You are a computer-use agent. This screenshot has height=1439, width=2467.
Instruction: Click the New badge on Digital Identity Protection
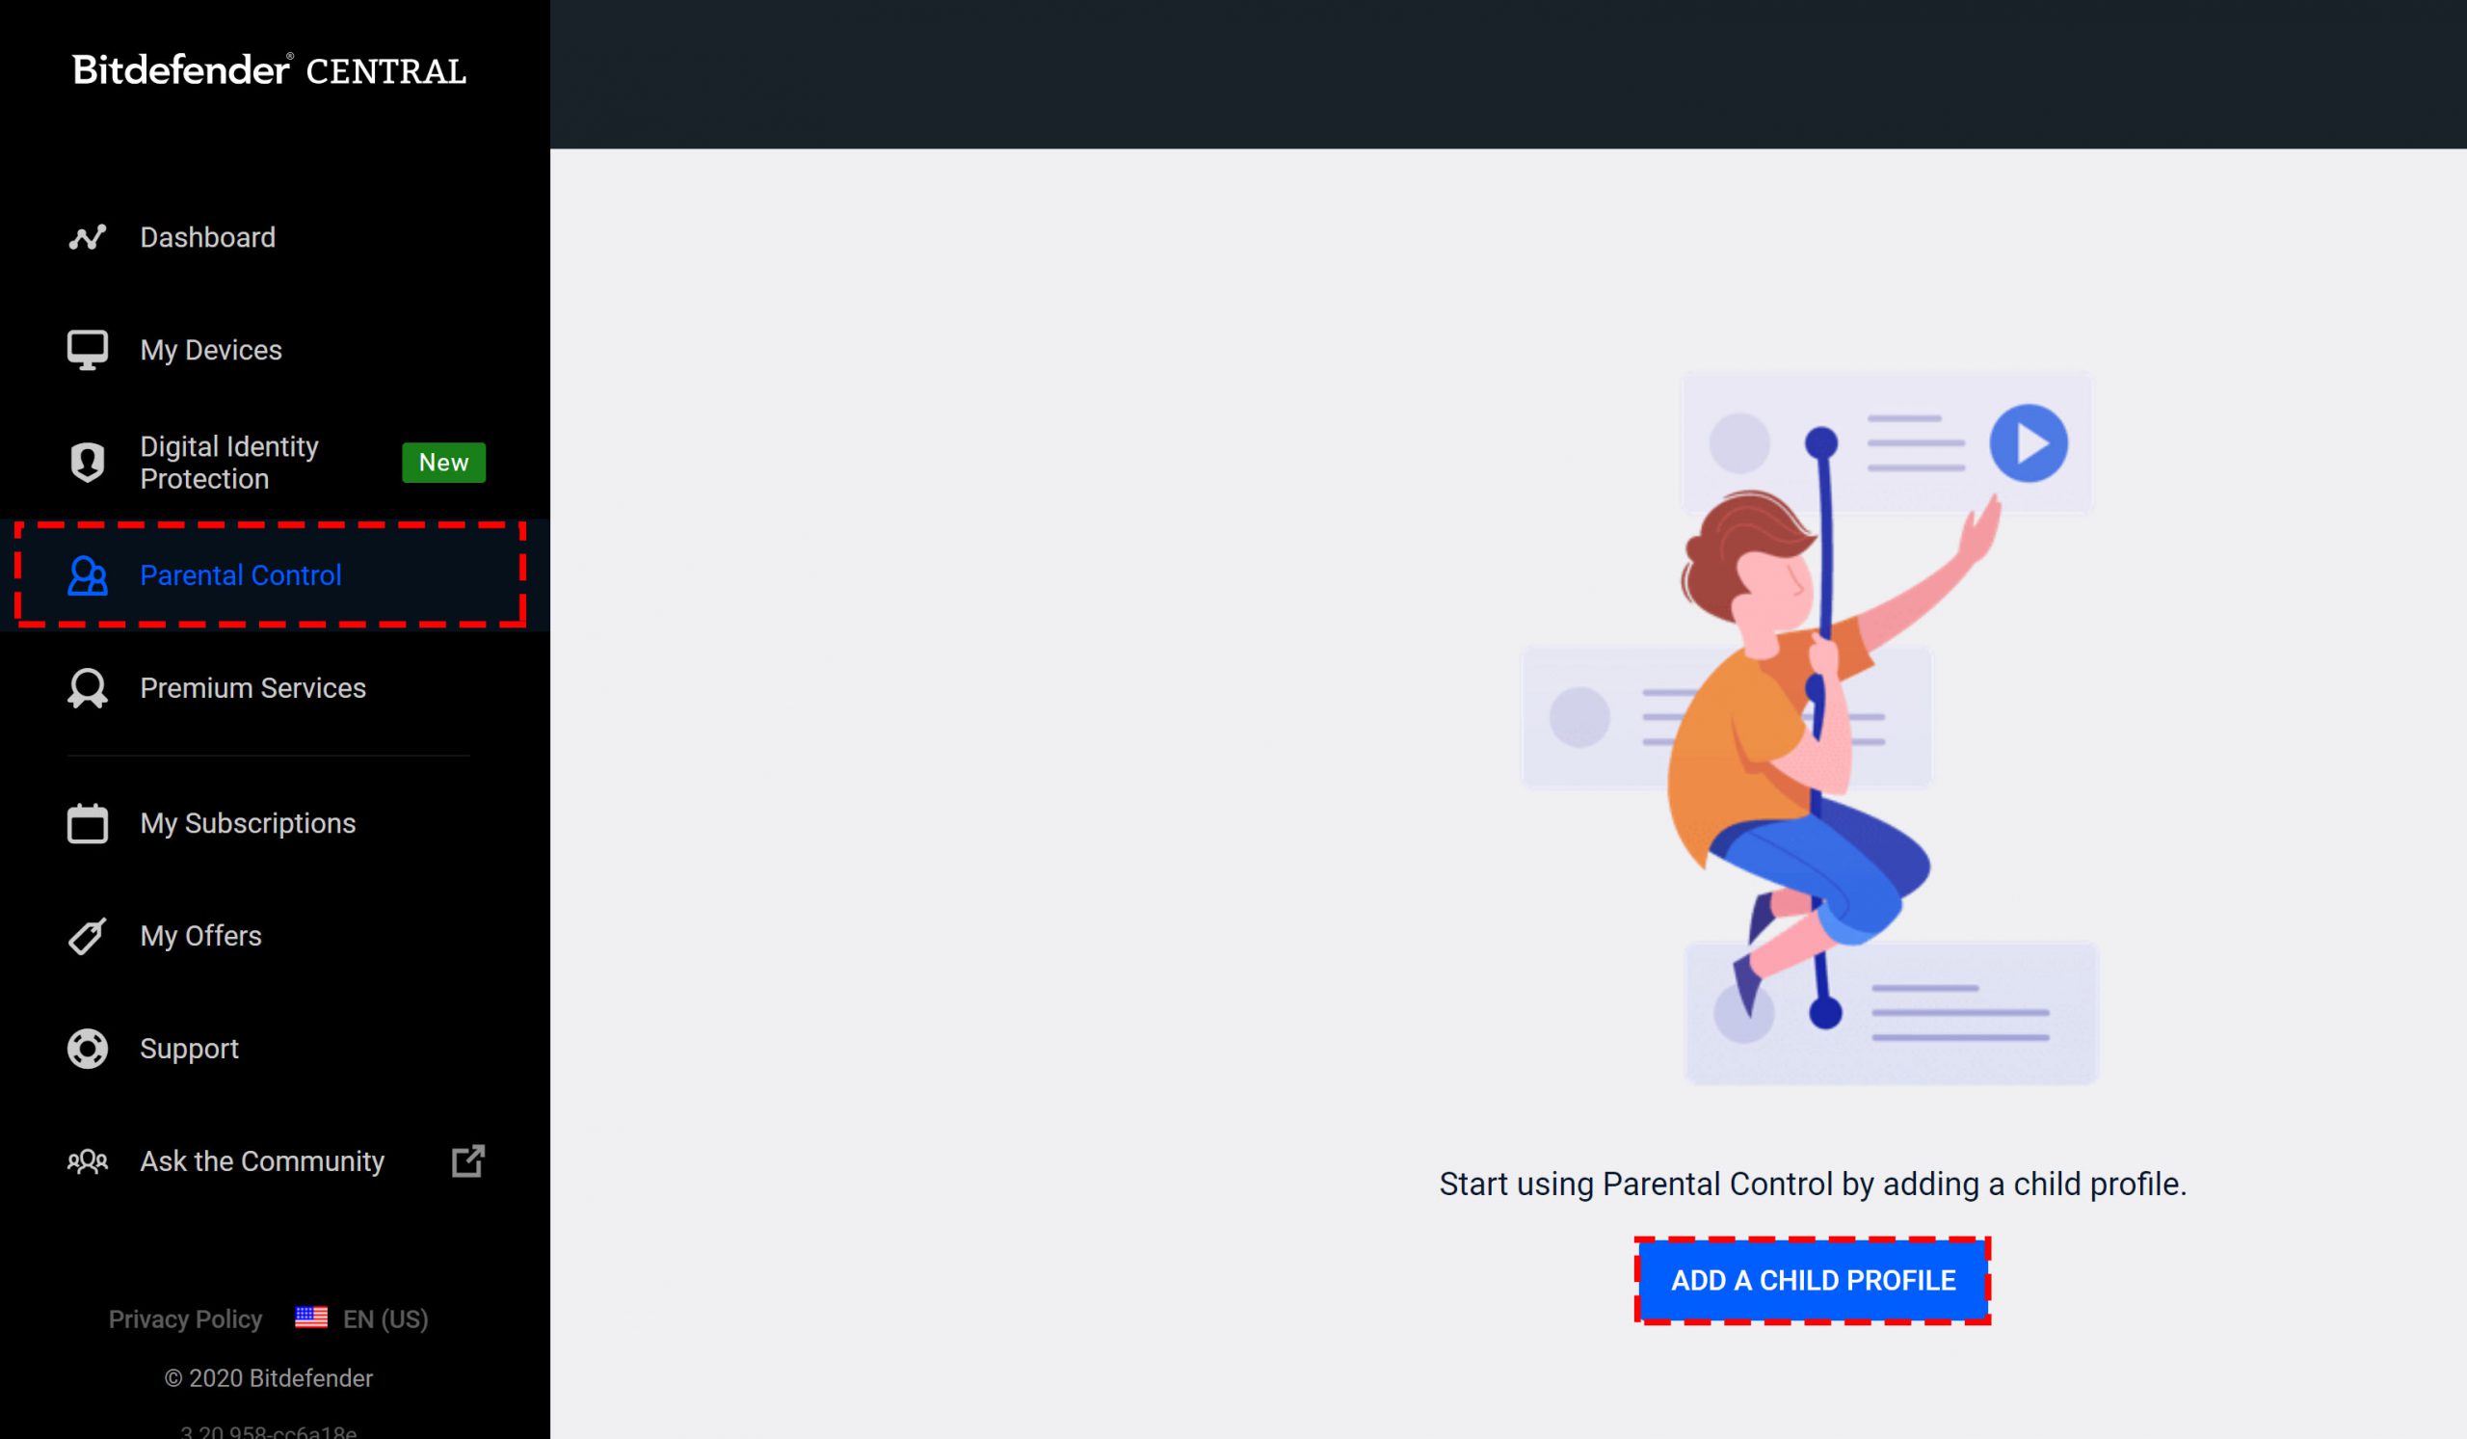(x=443, y=463)
